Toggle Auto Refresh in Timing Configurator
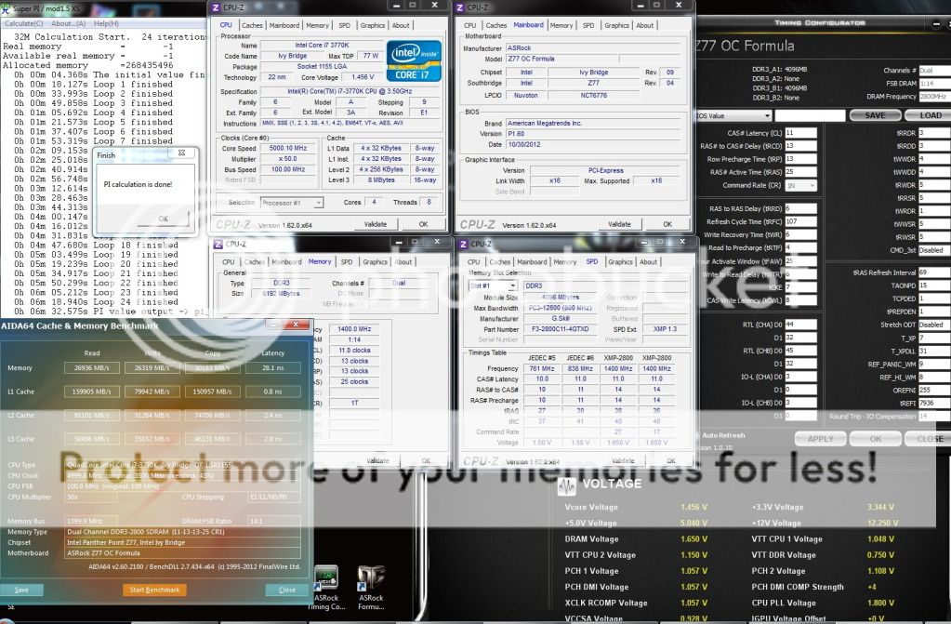This screenshot has height=624, width=951. (697, 435)
